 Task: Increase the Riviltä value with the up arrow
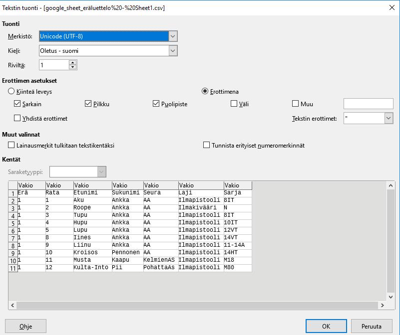(x=73, y=62)
